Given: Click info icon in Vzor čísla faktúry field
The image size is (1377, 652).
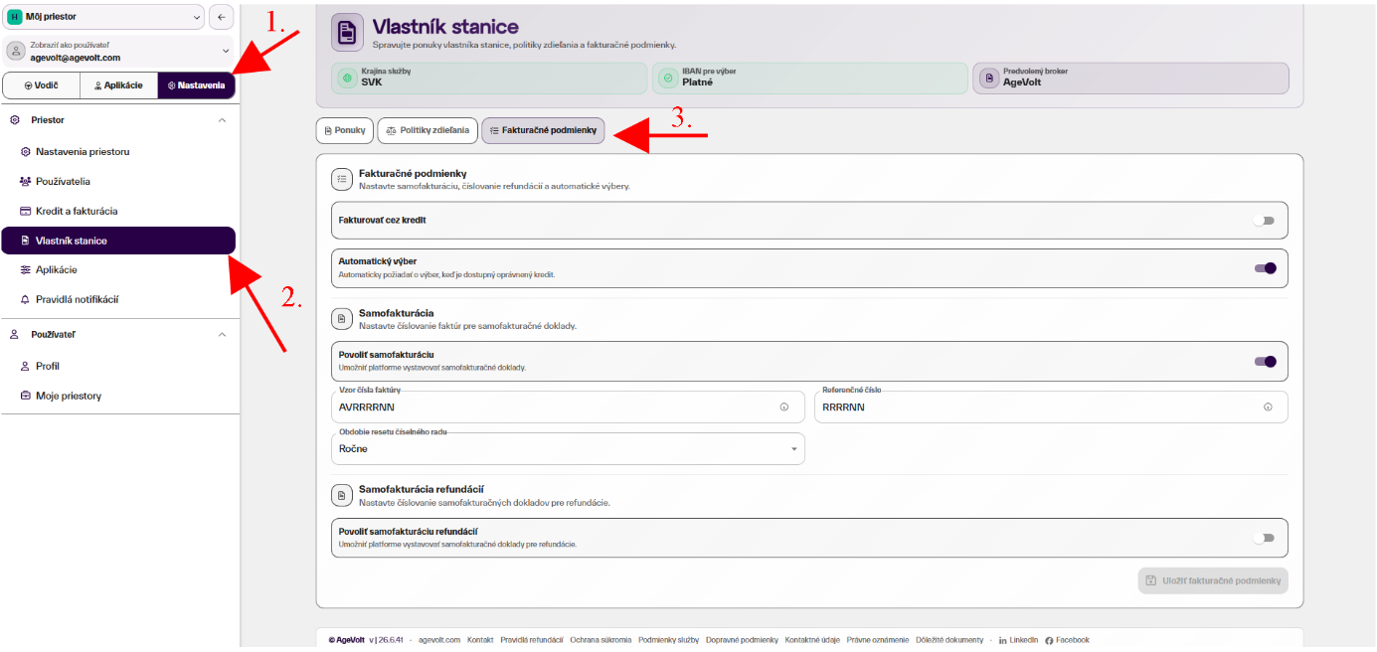Looking at the screenshot, I should click(x=783, y=407).
